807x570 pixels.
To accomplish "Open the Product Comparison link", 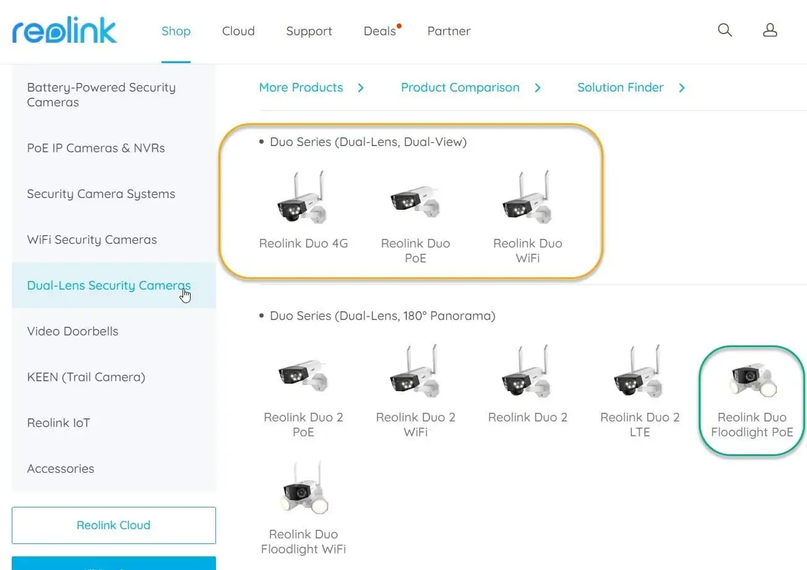I will point(460,88).
